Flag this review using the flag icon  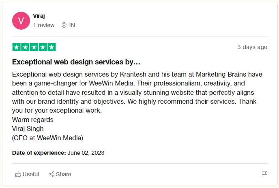point(264,174)
